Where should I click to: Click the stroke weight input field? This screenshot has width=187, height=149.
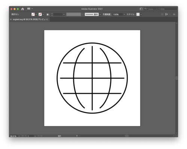click(58, 14)
